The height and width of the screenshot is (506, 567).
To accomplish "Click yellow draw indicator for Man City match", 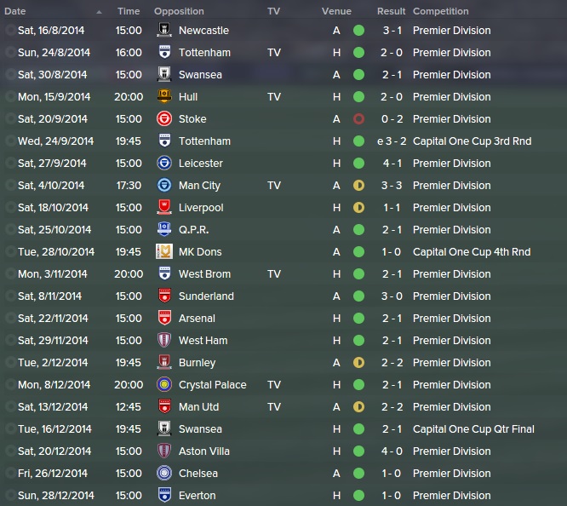I will pyautogui.click(x=358, y=186).
